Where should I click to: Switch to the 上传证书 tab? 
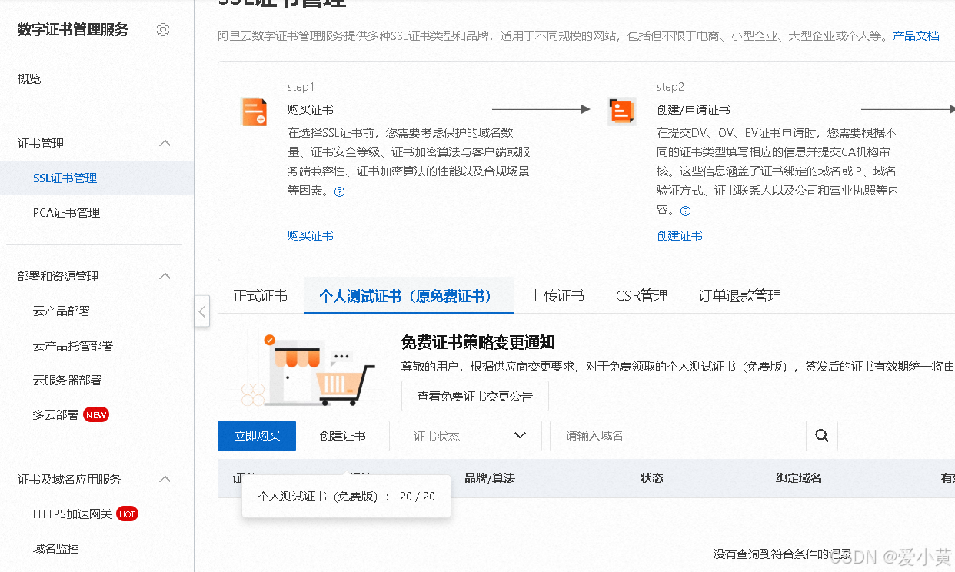pos(556,296)
